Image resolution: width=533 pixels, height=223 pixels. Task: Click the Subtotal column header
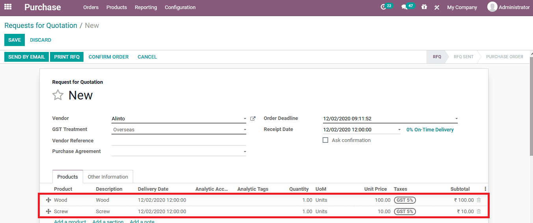(460, 189)
